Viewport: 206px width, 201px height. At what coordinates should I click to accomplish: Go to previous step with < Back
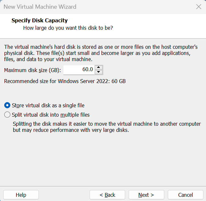(107, 195)
